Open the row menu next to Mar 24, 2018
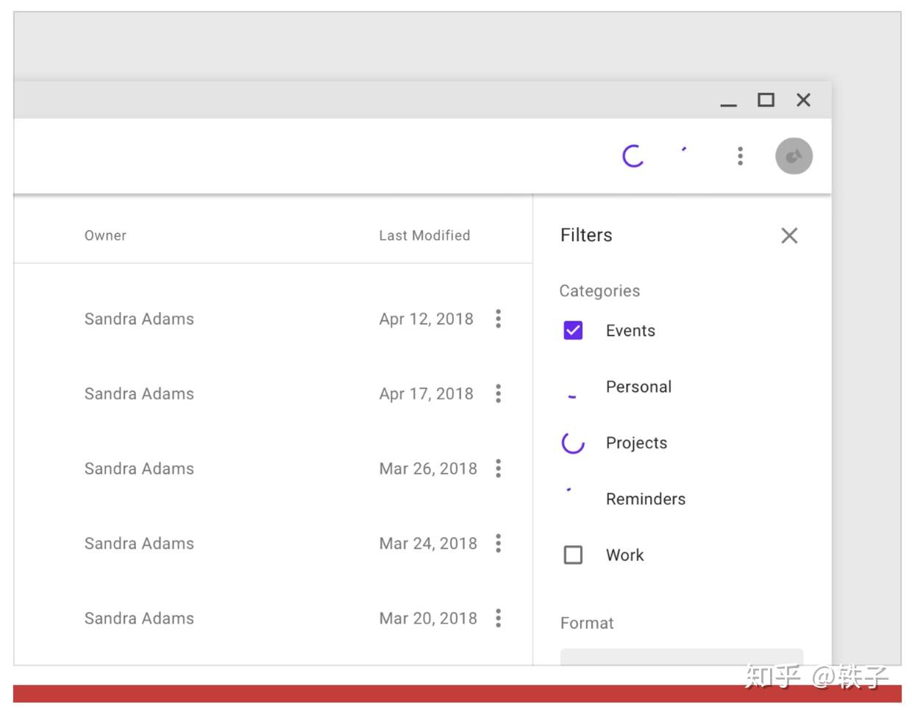This screenshot has height=715, width=912. point(498,544)
